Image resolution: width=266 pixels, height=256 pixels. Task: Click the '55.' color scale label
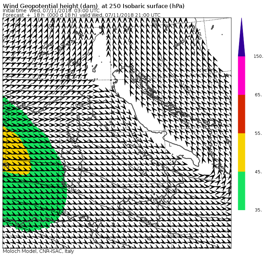(x=258, y=133)
